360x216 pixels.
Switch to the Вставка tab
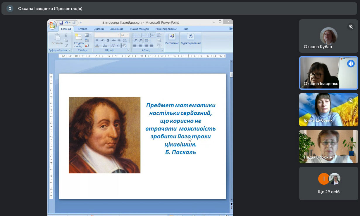pos(82,29)
